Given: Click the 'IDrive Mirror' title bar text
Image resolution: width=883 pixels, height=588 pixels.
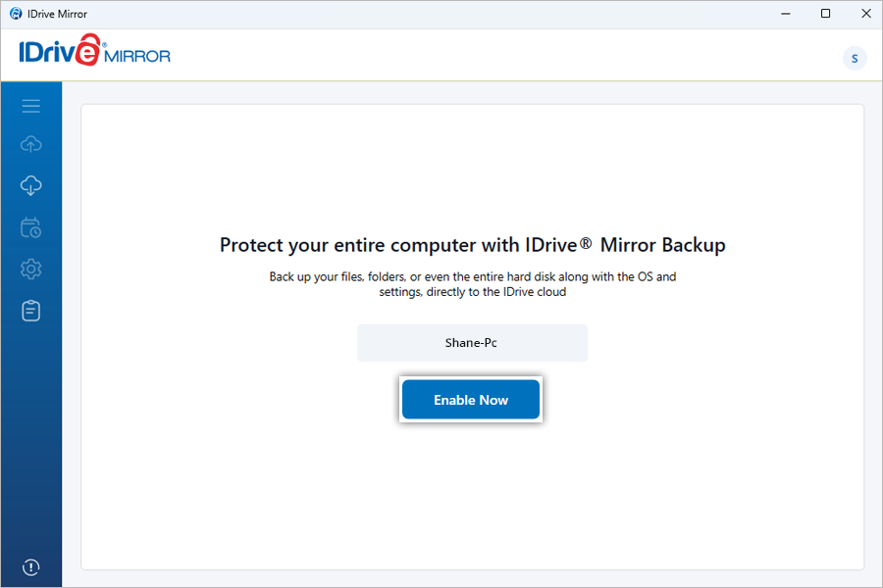Looking at the screenshot, I should click(57, 14).
